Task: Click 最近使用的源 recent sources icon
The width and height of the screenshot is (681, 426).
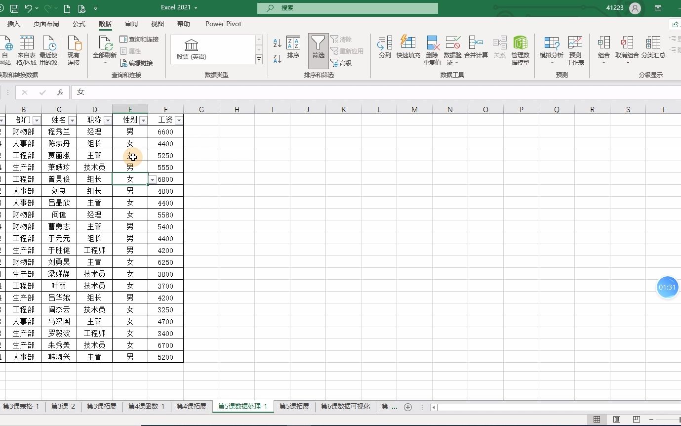Action: click(x=48, y=51)
